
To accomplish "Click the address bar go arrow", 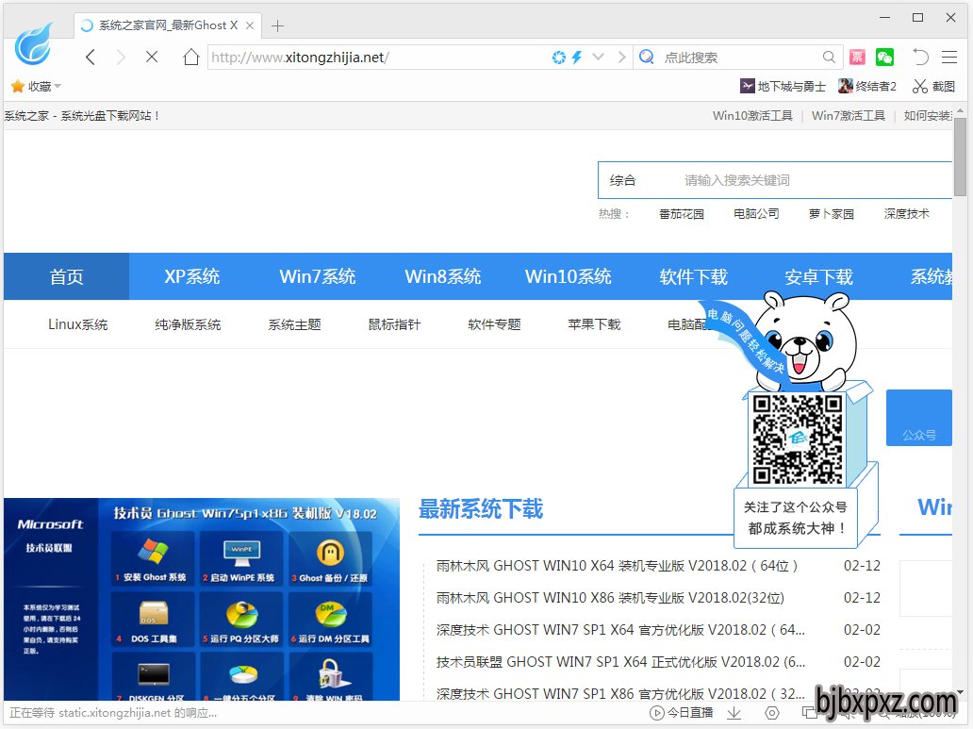I will click(621, 58).
